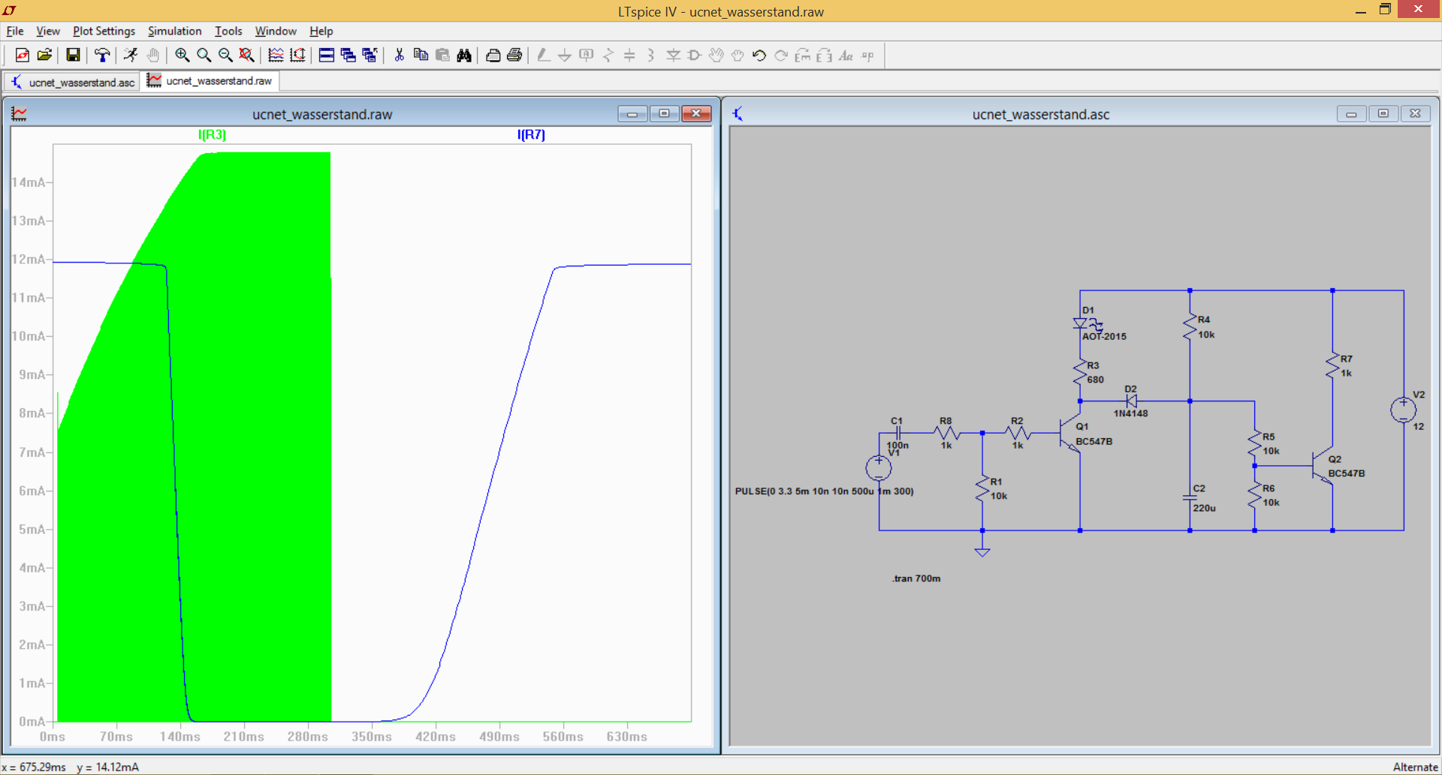
Task: Open the Simulation menu
Action: [175, 31]
